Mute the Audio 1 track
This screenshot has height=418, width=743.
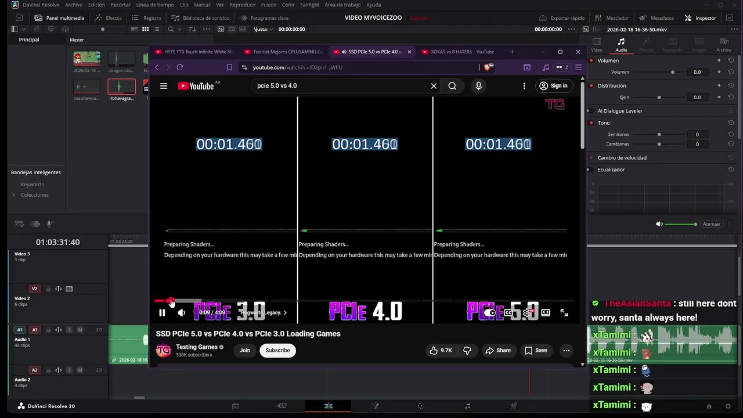pyautogui.click(x=80, y=330)
